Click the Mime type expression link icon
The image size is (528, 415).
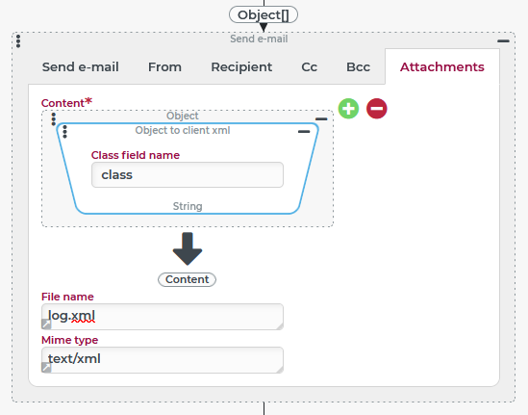[x=46, y=368]
